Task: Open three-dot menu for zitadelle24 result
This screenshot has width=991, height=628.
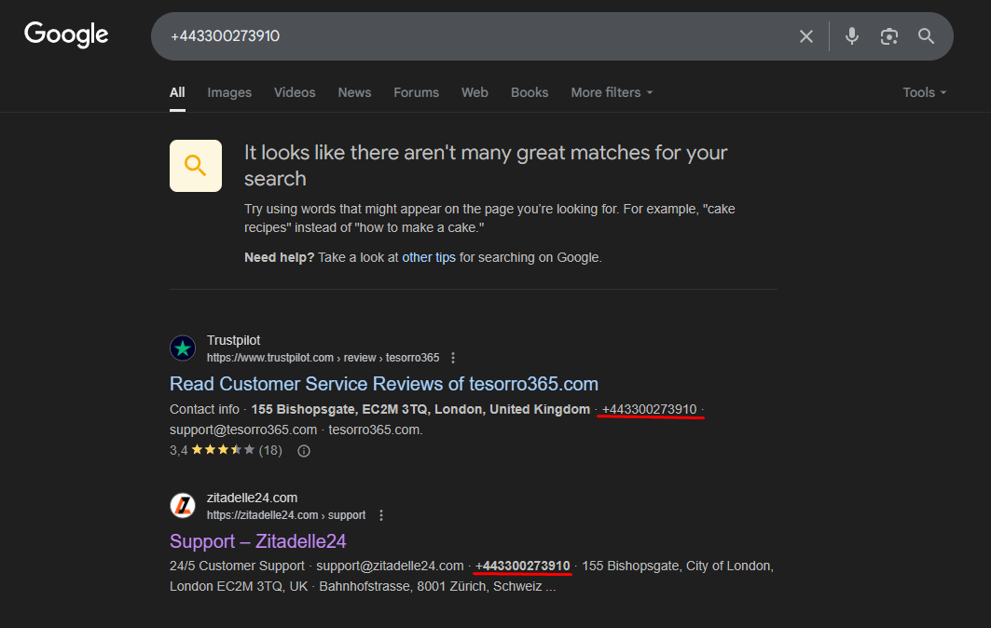Action: tap(380, 515)
